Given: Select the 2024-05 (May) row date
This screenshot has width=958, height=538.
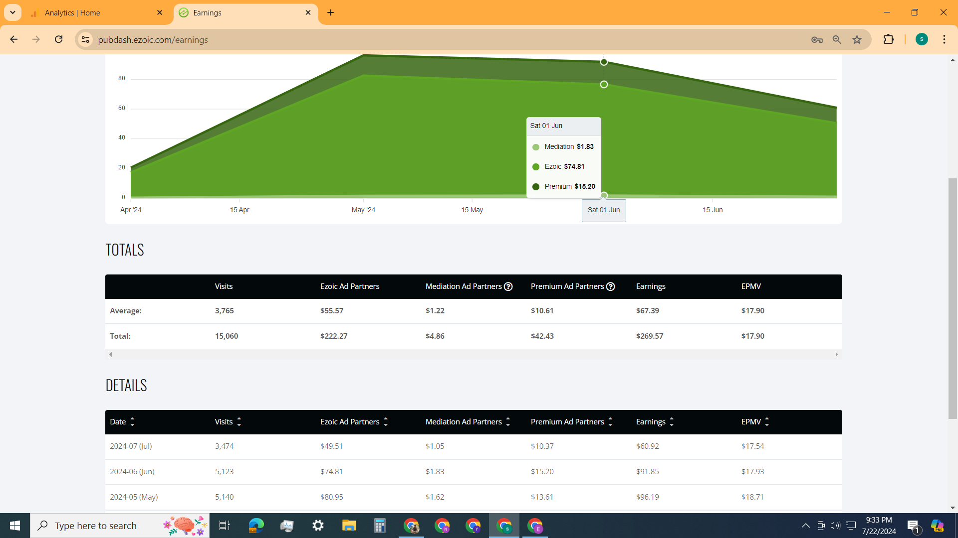Looking at the screenshot, I should pyautogui.click(x=134, y=497).
